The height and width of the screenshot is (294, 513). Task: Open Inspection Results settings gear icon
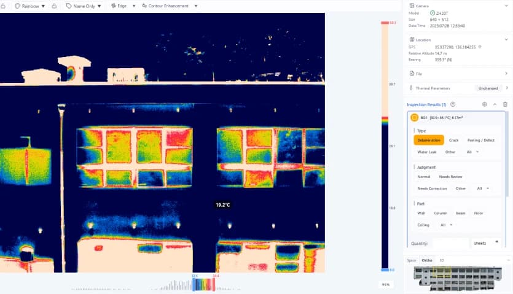(485, 104)
